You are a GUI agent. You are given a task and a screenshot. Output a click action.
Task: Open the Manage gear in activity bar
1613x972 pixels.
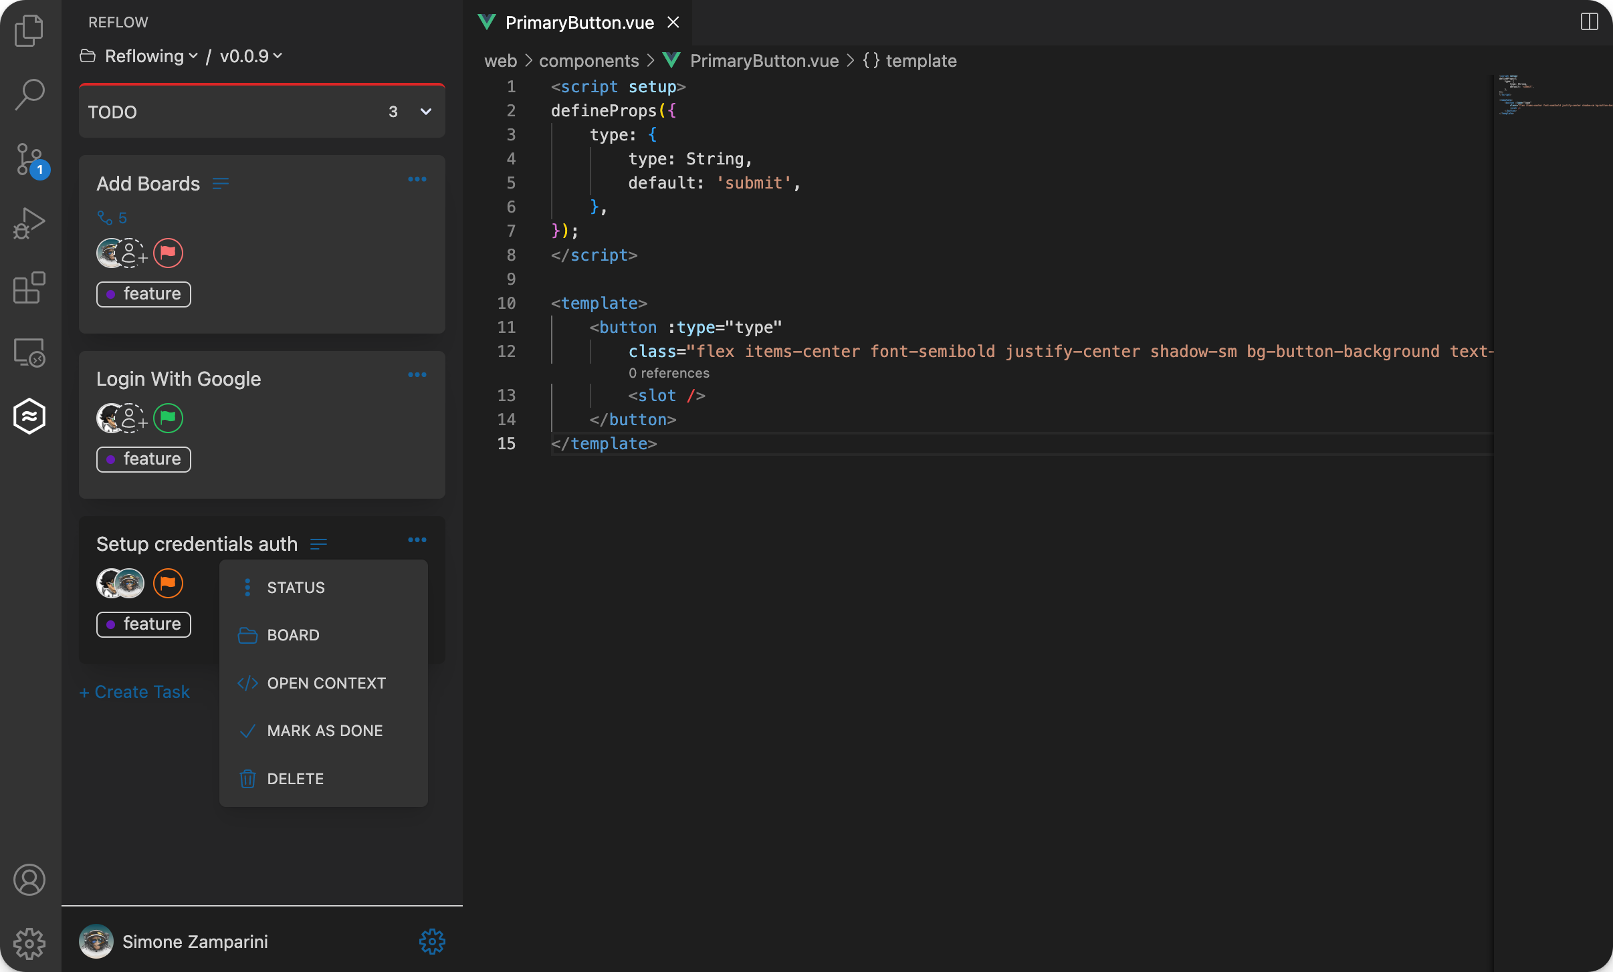[29, 943]
